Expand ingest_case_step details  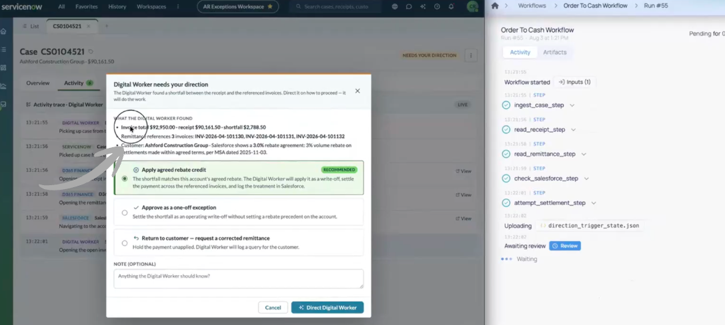coord(572,105)
